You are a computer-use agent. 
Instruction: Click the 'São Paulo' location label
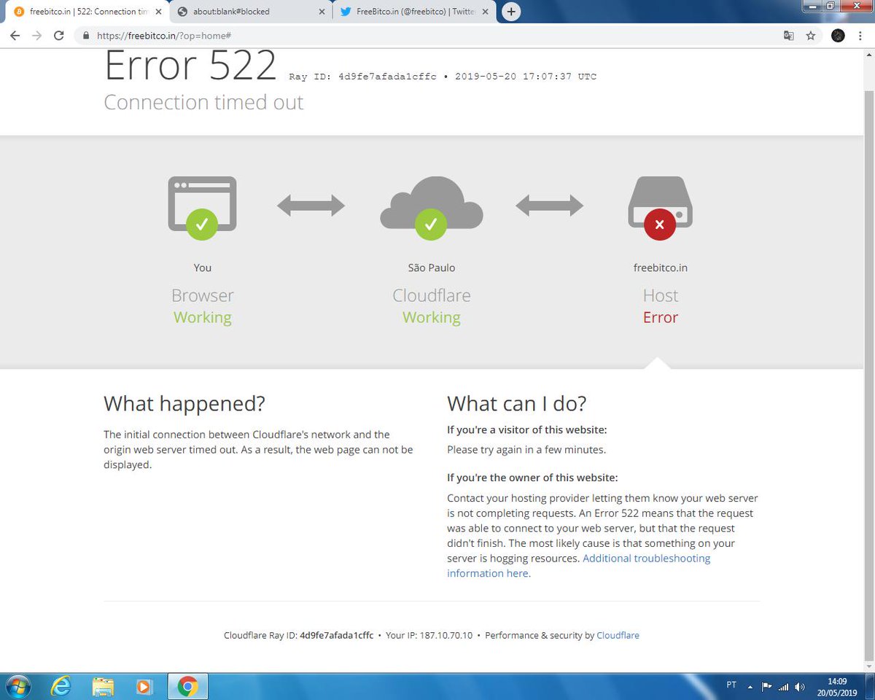431,268
